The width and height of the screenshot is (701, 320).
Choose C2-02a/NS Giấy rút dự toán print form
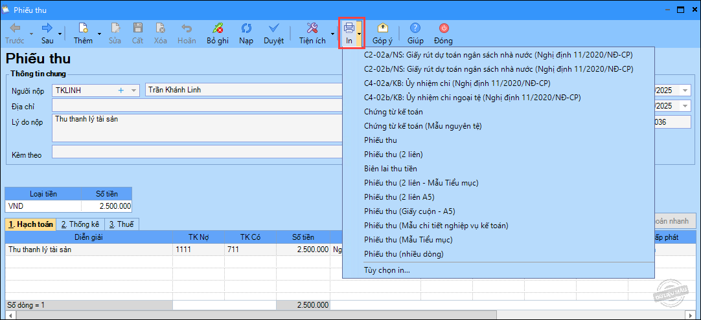(x=498, y=54)
